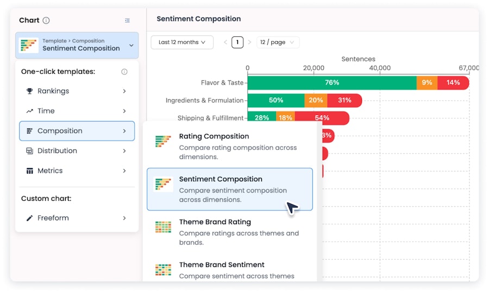Select the Theme Brand Sentiment option
489x293 pixels.
(230, 270)
